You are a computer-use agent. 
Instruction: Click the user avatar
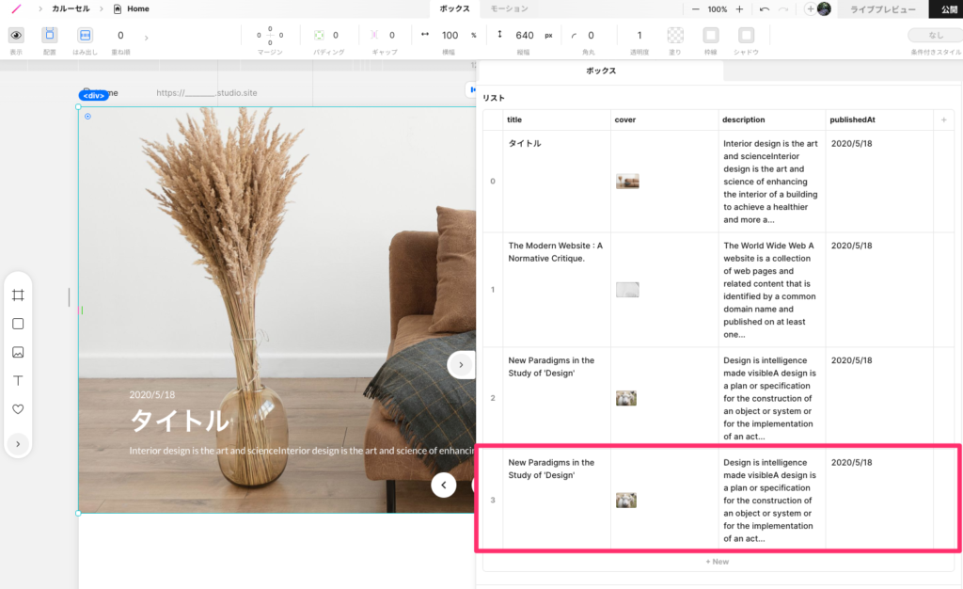tap(824, 8)
